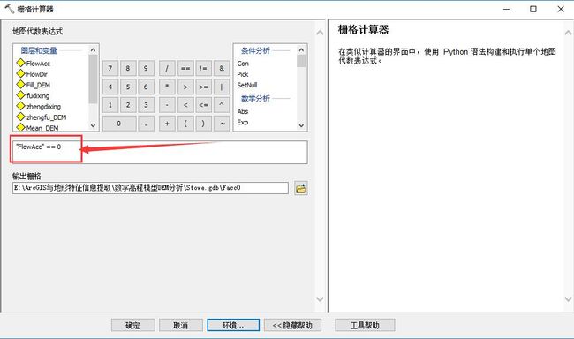Insert the > greater-than operator
Viewport: 574px width, 339px height.
(185, 87)
